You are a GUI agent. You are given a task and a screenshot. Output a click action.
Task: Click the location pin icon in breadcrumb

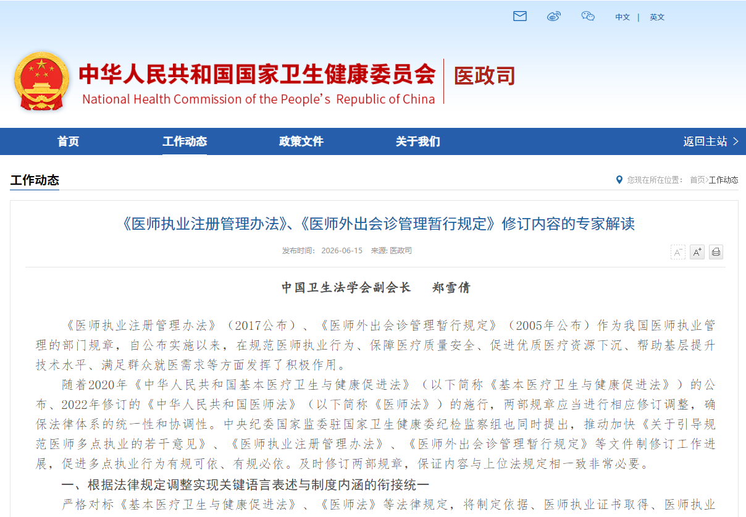tap(619, 180)
